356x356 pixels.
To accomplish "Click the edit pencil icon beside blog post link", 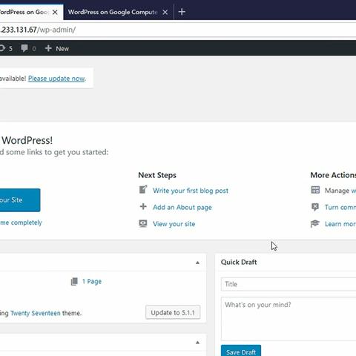I will click(143, 190).
